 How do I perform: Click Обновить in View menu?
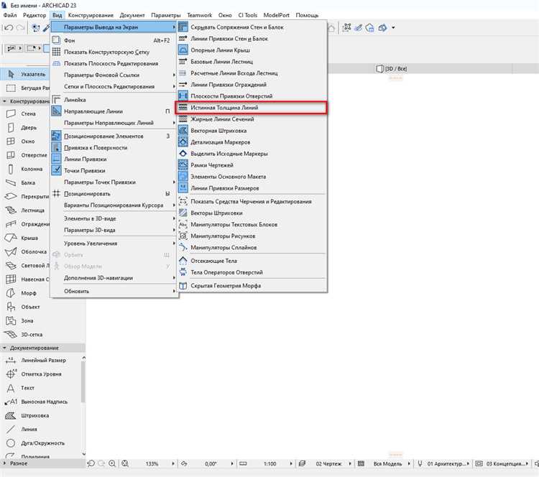pyautogui.click(x=114, y=291)
